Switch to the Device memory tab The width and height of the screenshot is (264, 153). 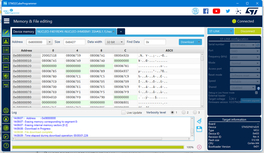[x=24, y=31]
